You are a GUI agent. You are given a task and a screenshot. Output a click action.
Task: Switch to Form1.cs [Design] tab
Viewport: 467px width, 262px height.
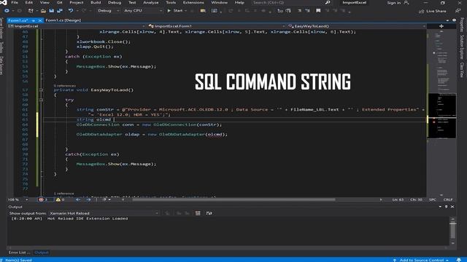tap(63, 20)
